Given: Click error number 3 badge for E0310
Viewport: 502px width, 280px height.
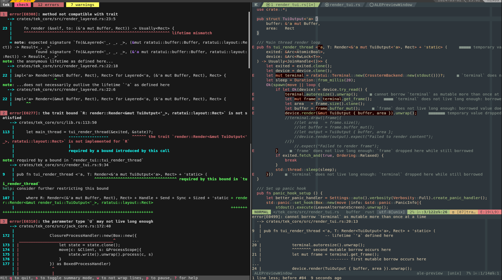Looking at the screenshot, I should [x=4, y=221].
